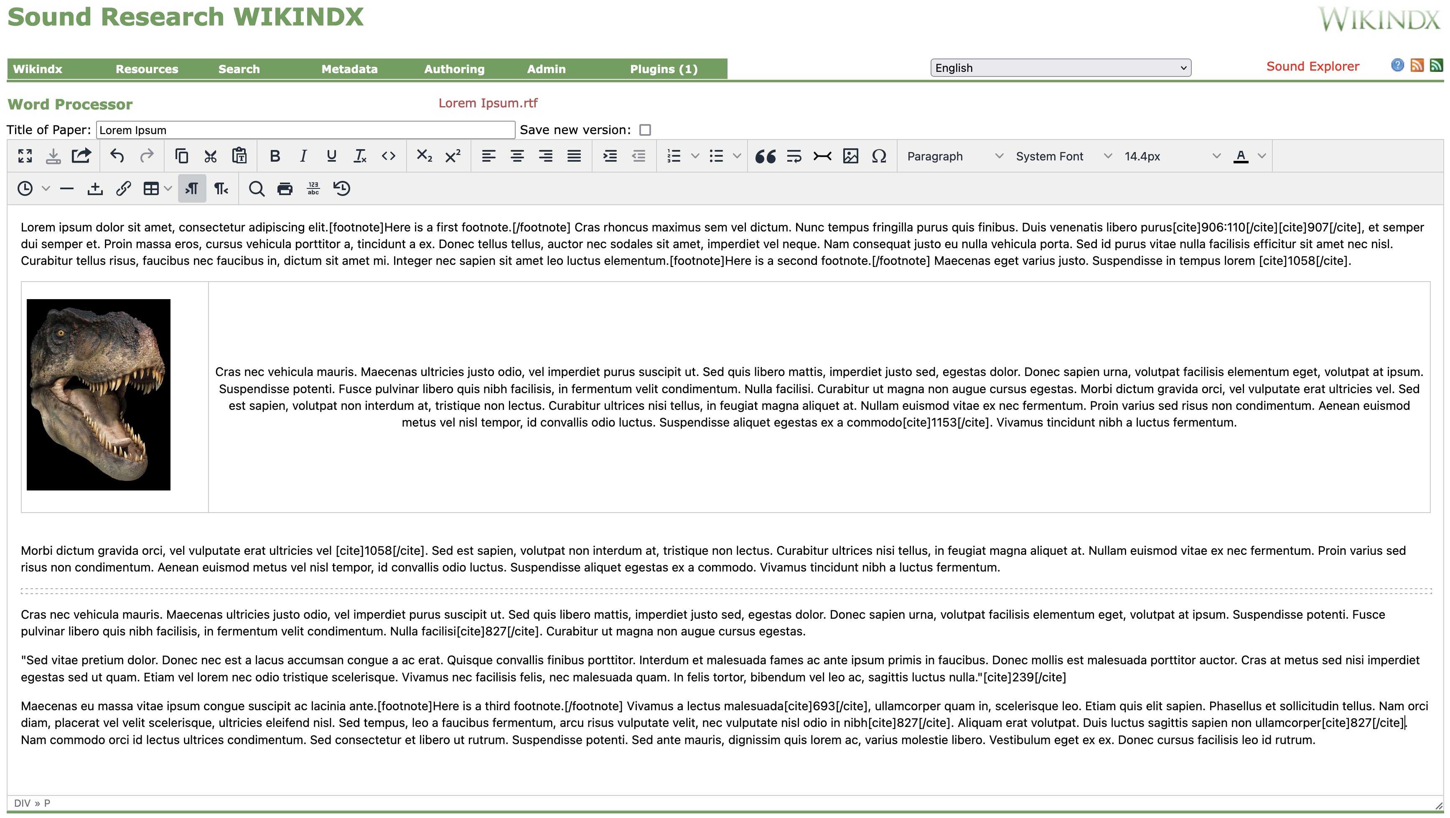Select the Fullscreen editor icon
The height and width of the screenshot is (818, 1450).
pyautogui.click(x=25, y=156)
